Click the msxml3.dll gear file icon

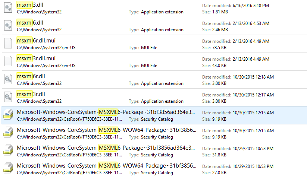click(x=8, y=7)
